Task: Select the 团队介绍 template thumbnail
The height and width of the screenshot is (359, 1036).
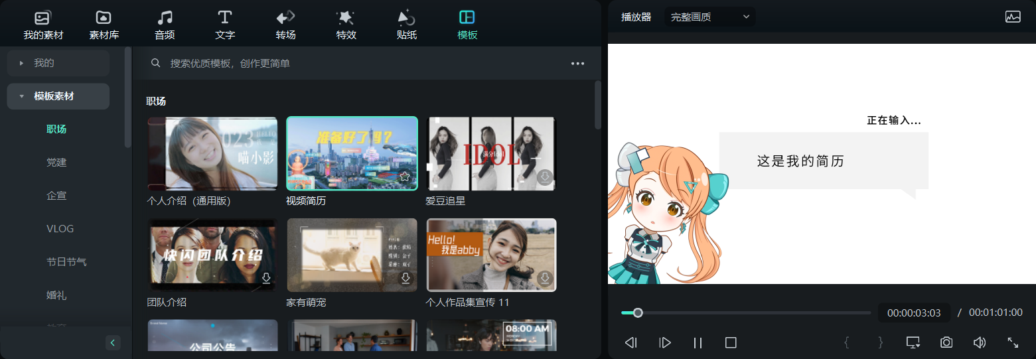Action: tap(212, 255)
